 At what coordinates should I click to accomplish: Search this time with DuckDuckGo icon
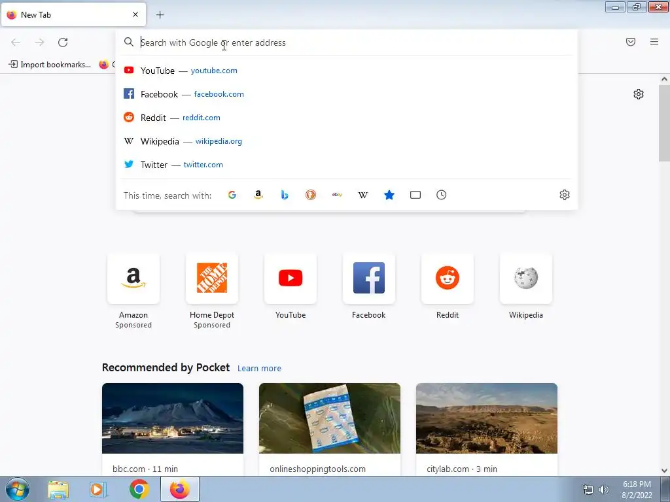point(311,195)
